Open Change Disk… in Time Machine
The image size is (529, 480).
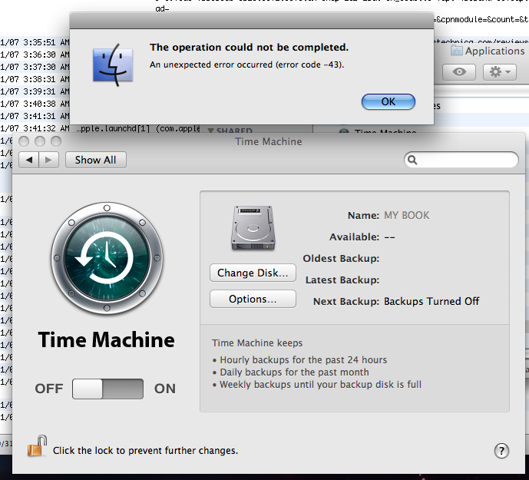pyautogui.click(x=253, y=273)
